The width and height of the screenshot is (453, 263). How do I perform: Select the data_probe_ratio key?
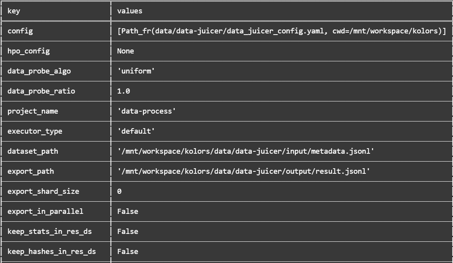[x=41, y=91]
